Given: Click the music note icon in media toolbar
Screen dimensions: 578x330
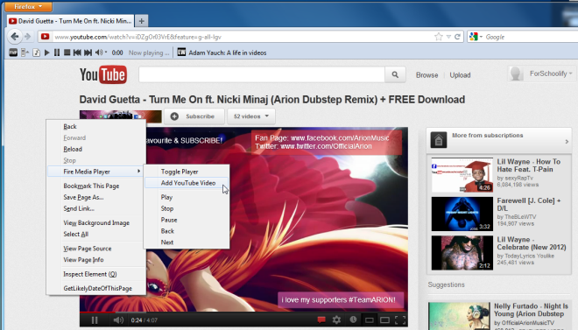Looking at the screenshot, I should 36,53.
